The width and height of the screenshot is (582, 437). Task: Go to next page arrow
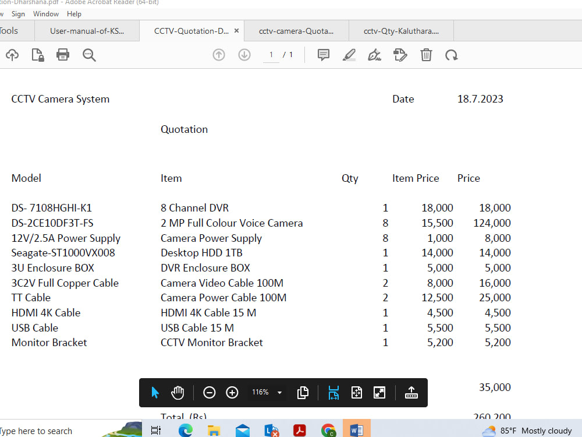click(x=244, y=55)
